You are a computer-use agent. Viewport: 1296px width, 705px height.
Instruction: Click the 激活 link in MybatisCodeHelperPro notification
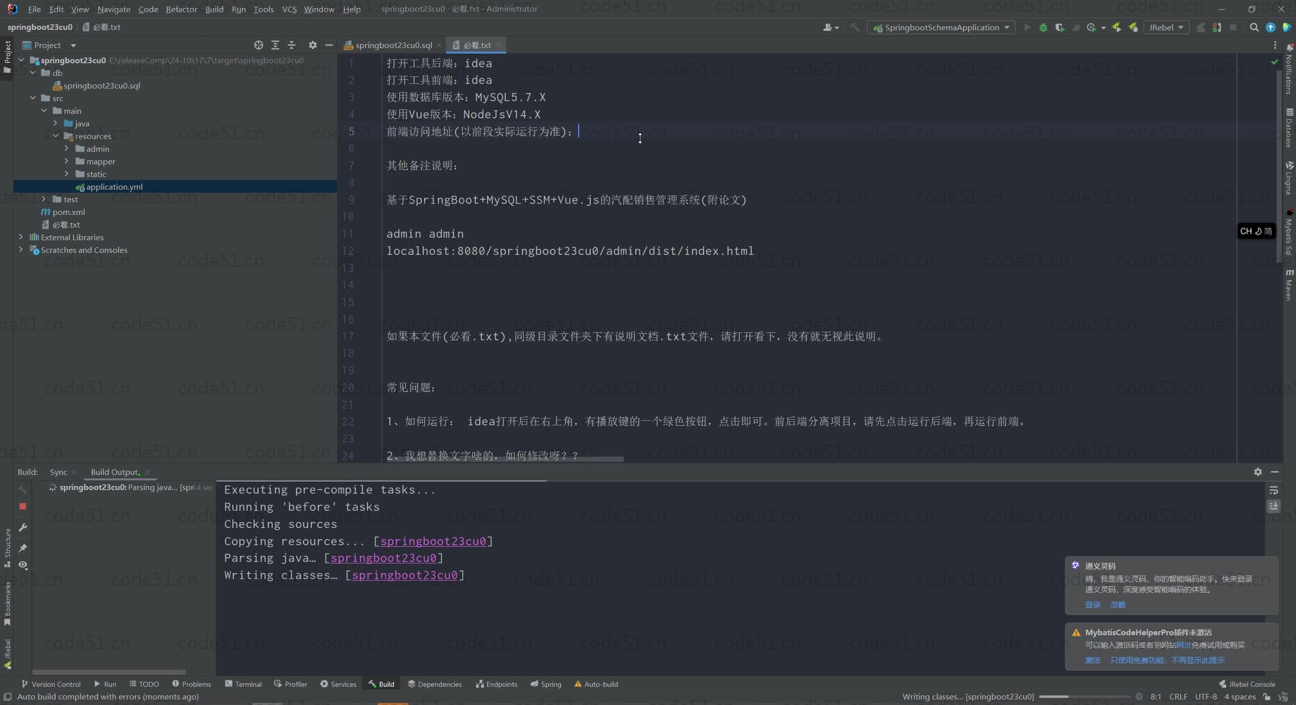click(1092, 660)
